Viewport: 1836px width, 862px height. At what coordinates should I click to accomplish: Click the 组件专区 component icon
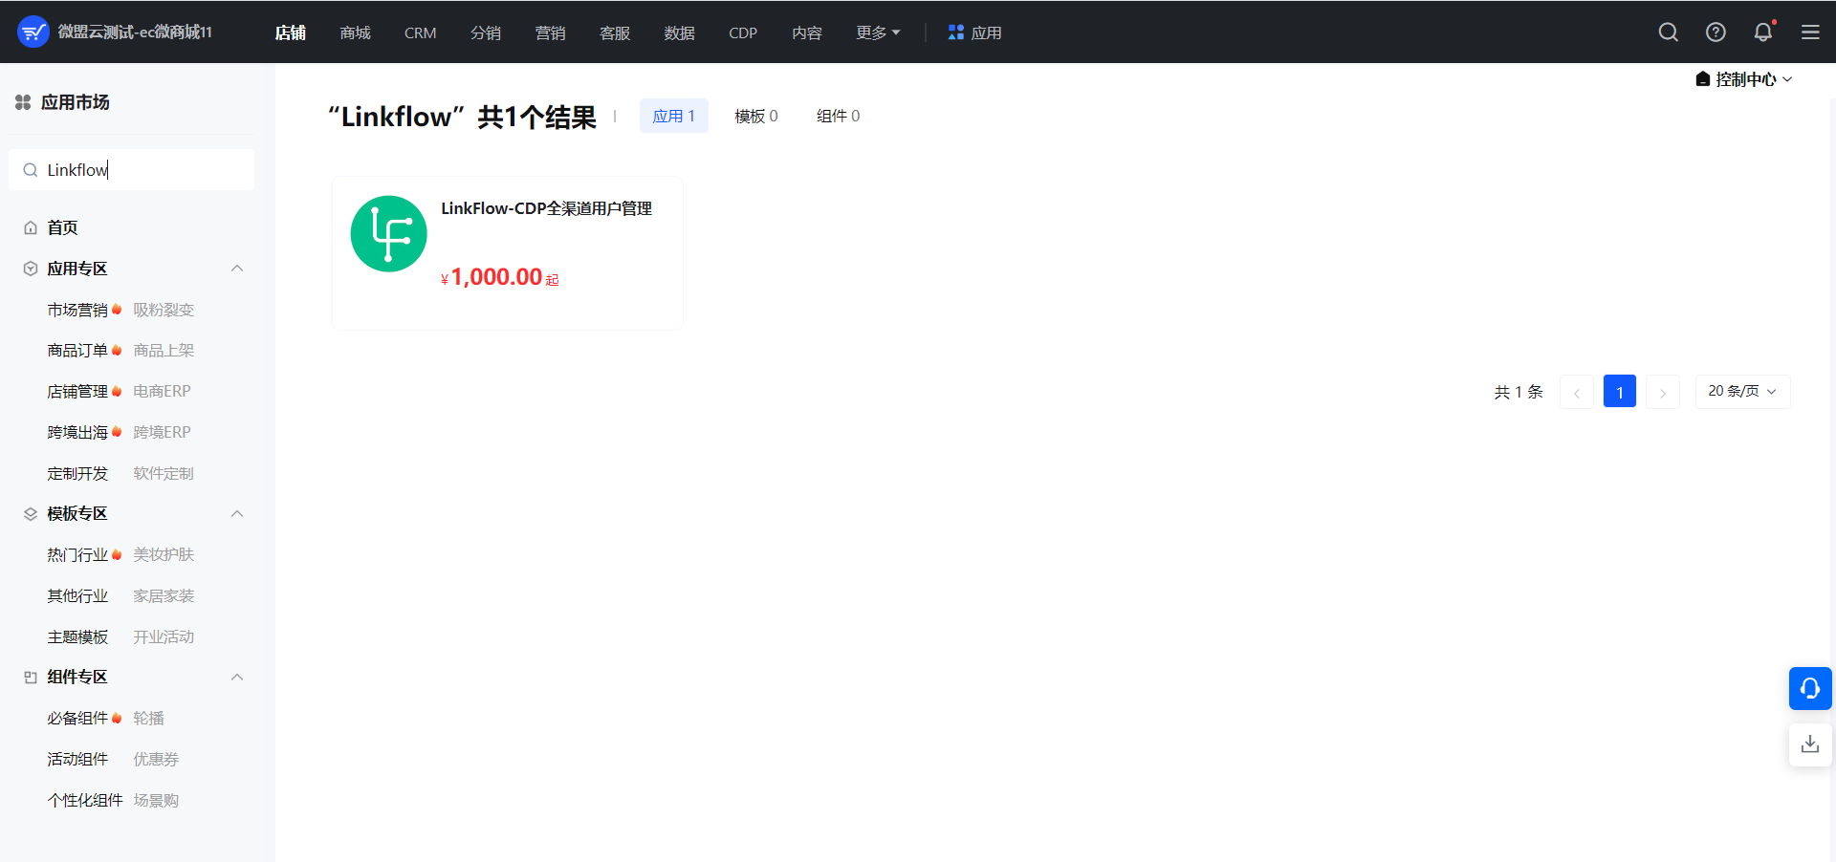[x=31, y=678]
